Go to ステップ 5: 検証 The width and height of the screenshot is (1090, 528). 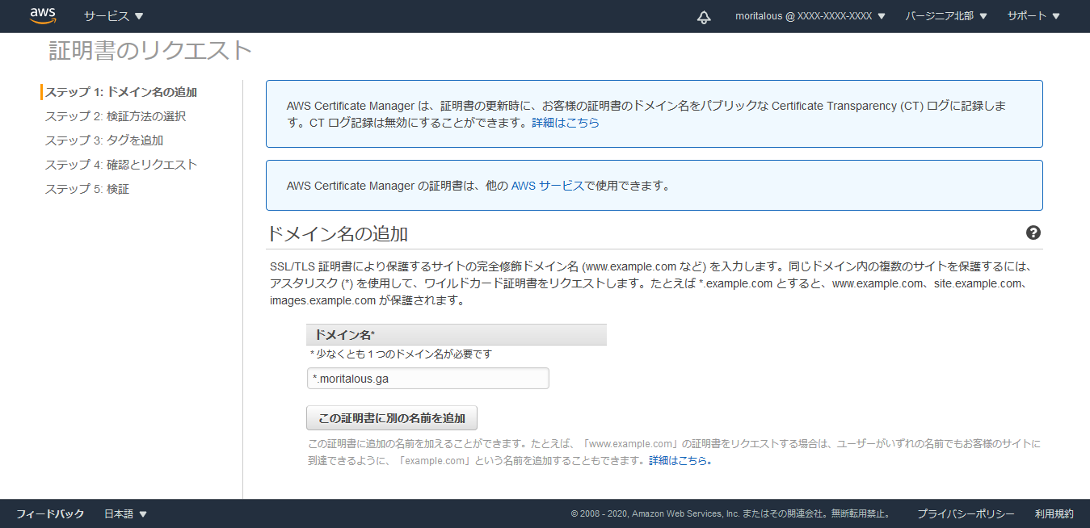point(87,189)
